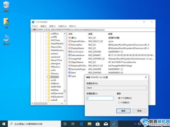
Task: Cancel the DWORD edit dialog
Action: 139,111
